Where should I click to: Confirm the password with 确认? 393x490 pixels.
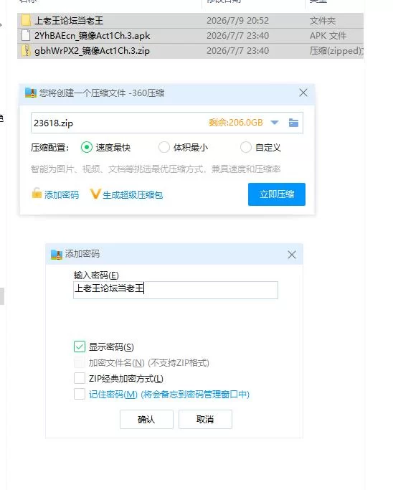tap(146, 420)
